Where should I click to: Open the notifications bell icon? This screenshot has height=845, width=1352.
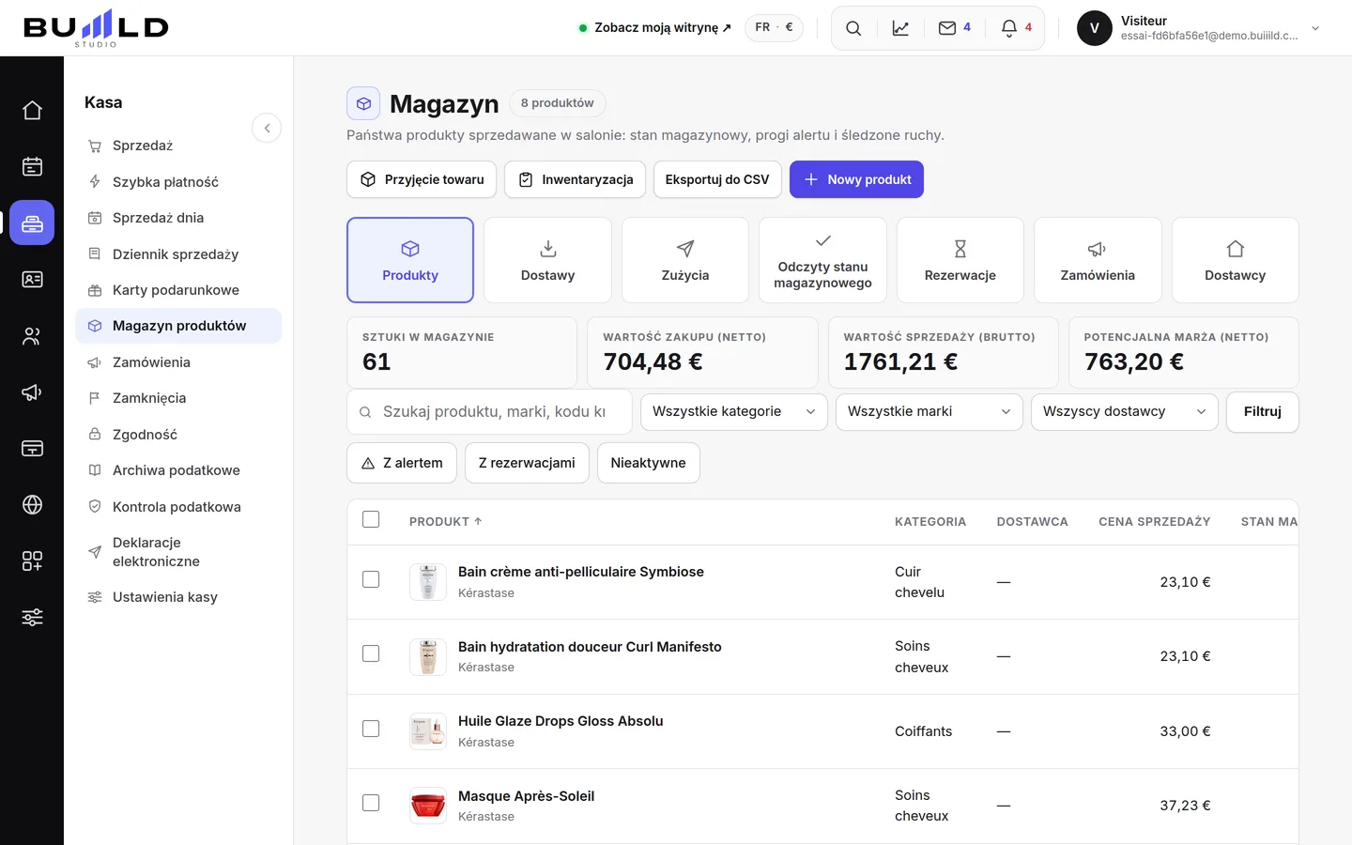pos(1016,28)
